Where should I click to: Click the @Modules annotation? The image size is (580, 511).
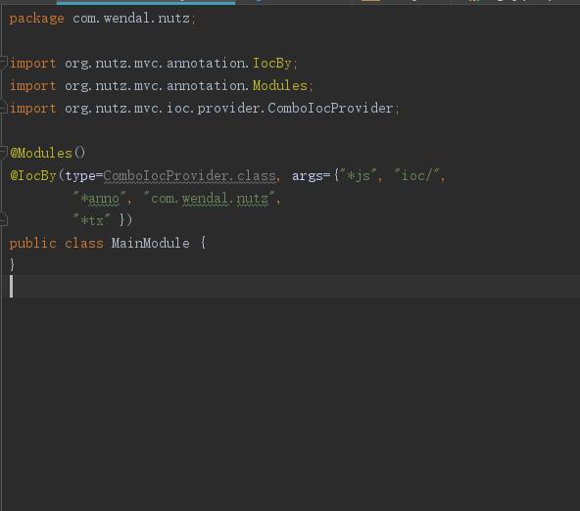pos(41,153)
